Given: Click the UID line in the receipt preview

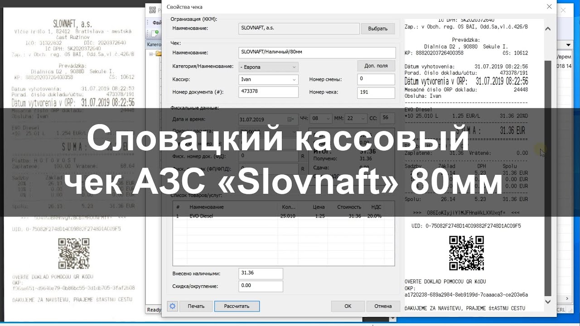Looking at the screenshot, I should 466,225.
